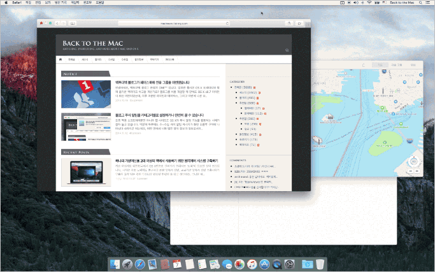Select the subcategory with count (230)
This screenshot has width=435, height=272.
251,124
